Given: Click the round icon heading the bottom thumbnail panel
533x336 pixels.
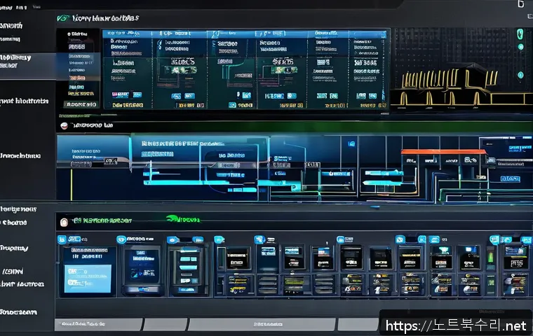Looking at the screenshot, I should tap(64, 222).
